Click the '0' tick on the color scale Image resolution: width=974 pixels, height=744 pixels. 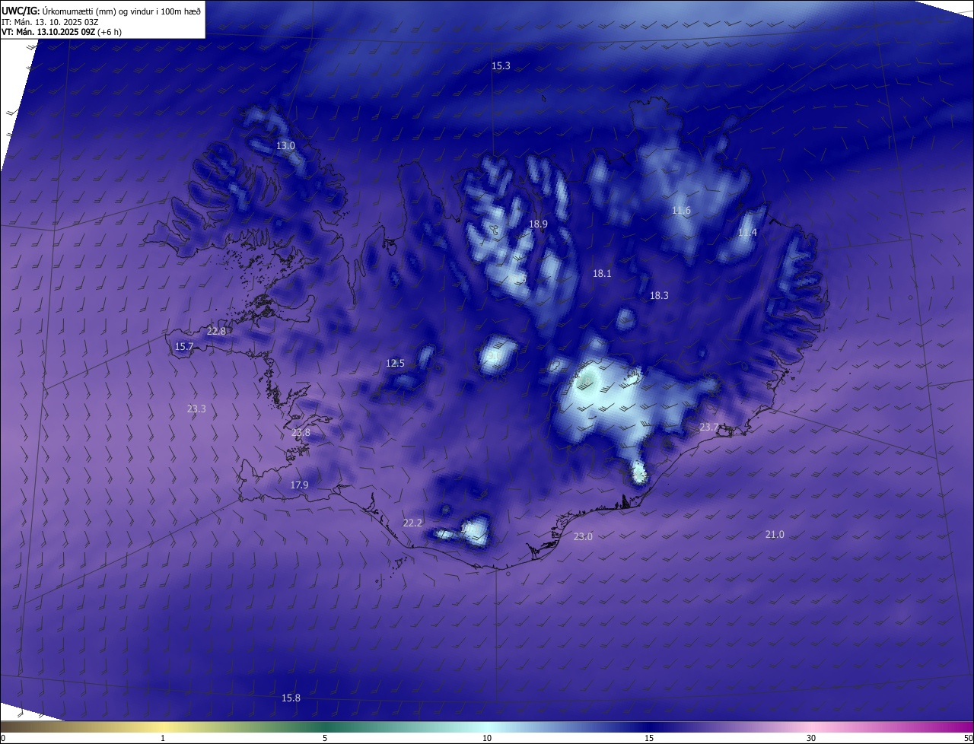pos(3,739)
